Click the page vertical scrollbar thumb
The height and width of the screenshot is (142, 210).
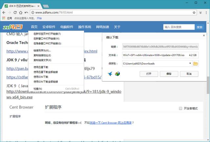click(208, 85)
